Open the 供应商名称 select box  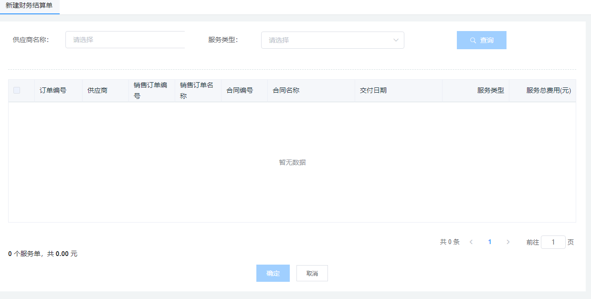125,40
